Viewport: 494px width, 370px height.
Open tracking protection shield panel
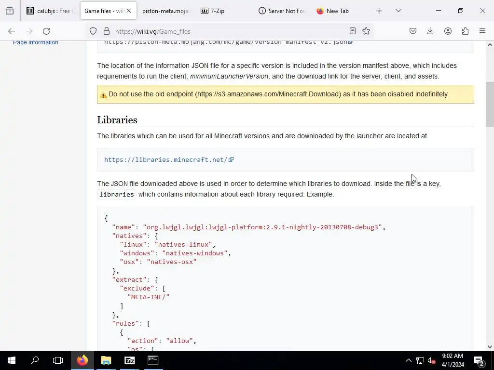(93, 31)
